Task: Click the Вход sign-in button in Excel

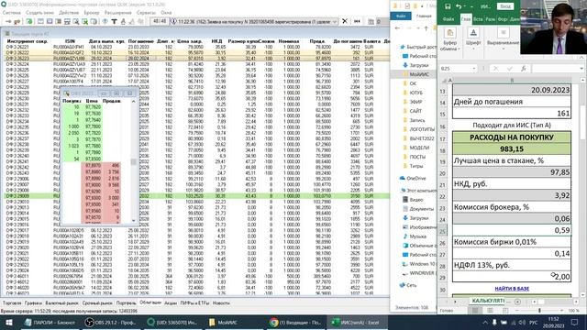Action: tap(505, 6)
